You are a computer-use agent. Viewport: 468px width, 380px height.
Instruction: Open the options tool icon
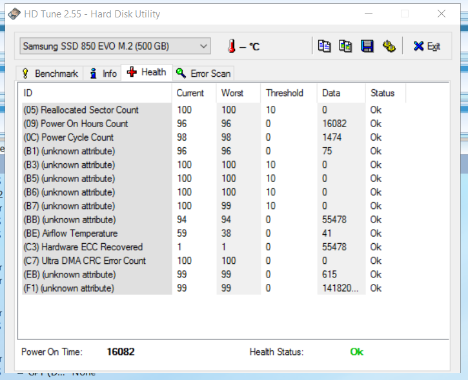[x=389, y=46]
